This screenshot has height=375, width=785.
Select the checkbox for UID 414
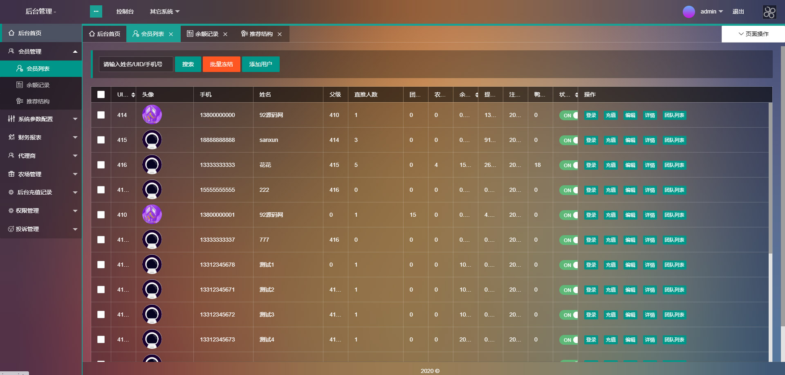tap(101, 115)
